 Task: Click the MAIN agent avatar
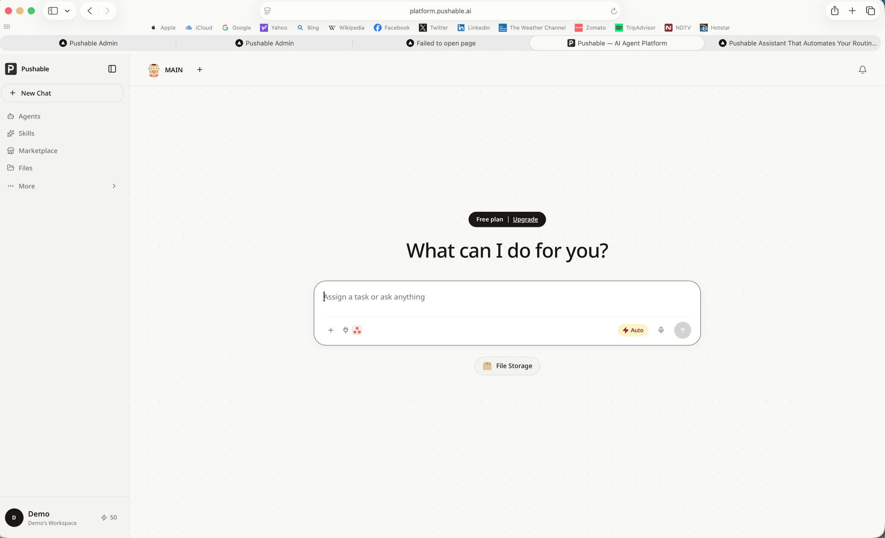(153, 70)
